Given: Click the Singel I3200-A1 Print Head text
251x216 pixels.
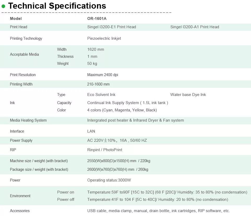Looking at the screenshot, I should [195, 27].
